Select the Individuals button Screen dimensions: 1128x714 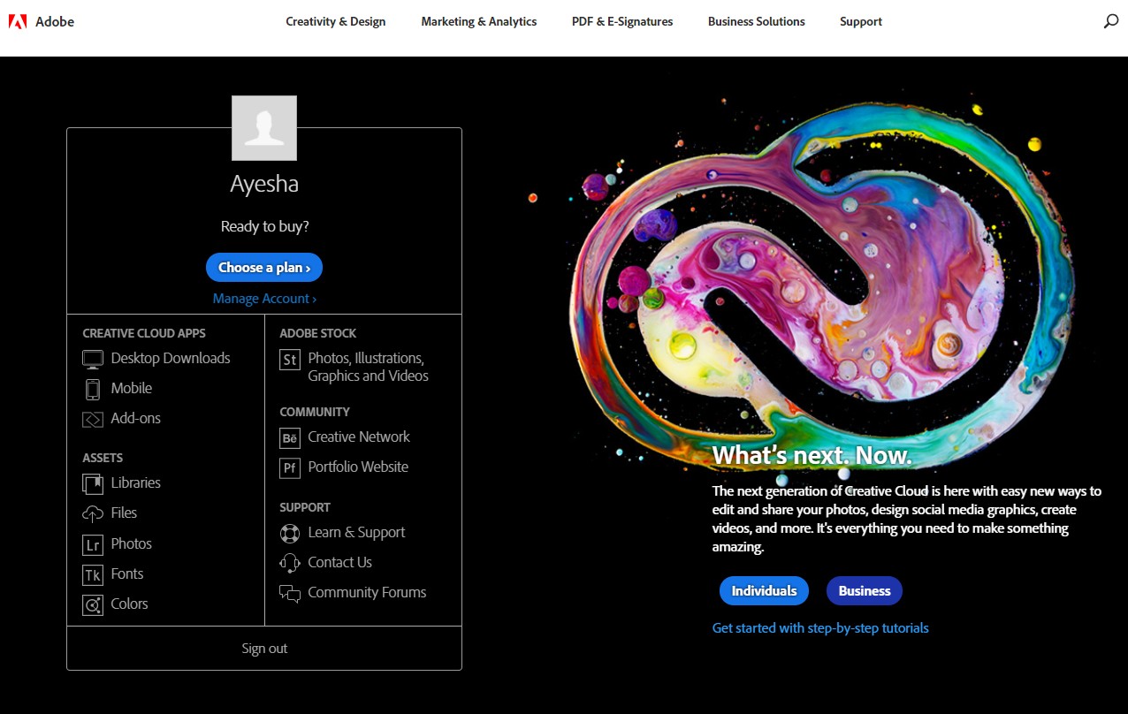click(764, 590)
